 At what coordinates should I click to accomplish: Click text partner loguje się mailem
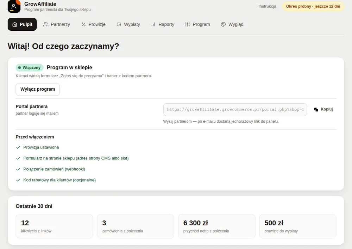click(x=37, y=113)
